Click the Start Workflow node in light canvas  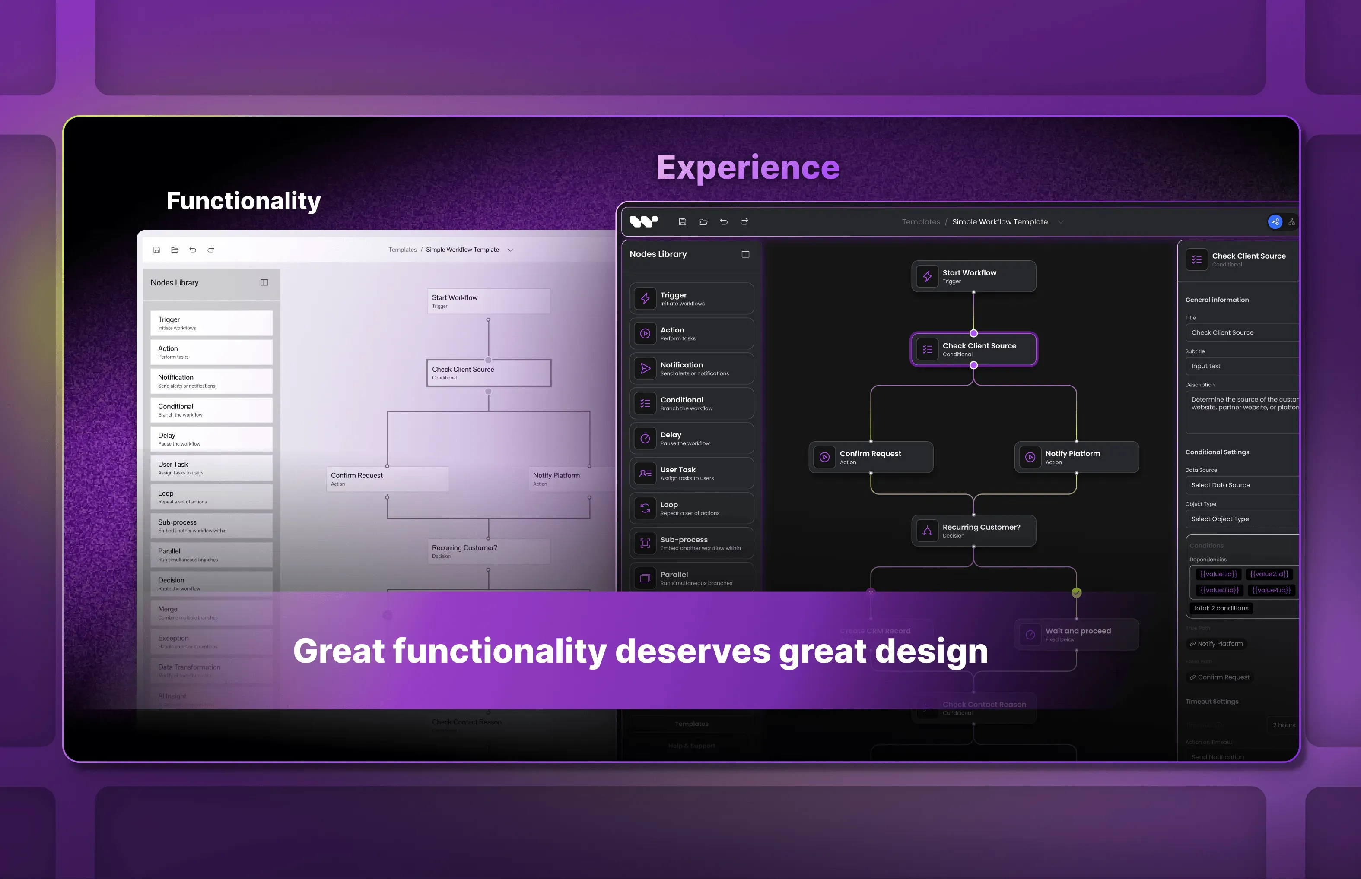click(489, 301)
